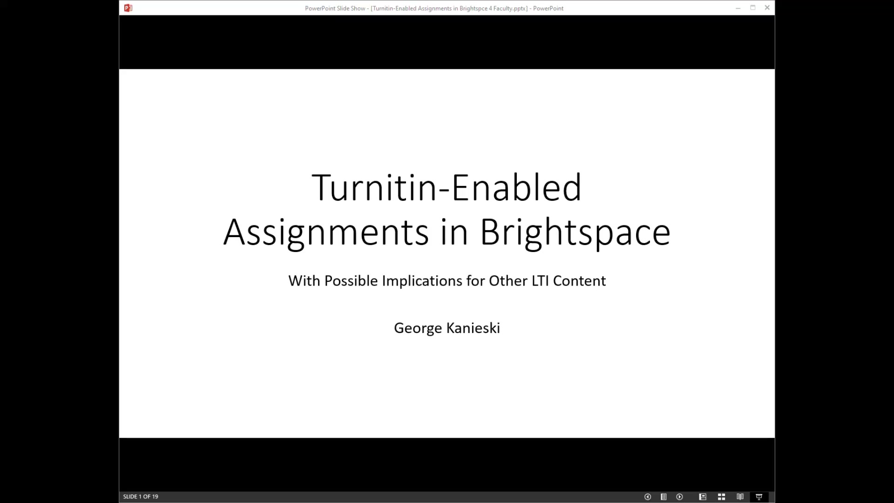Click the 'SLIDE 1 OF 19' status indicator

141,497
